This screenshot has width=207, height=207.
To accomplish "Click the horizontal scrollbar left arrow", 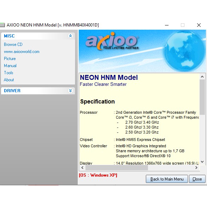I will pyautogui.click(x=83, y=168).
